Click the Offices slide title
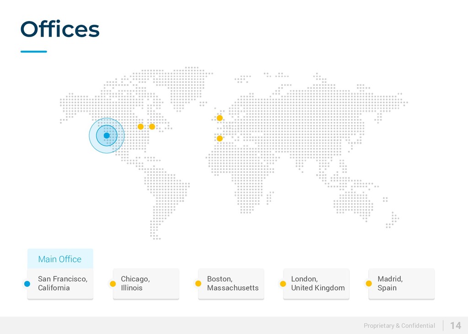Screen dimensions: 468x334 click(x=60, y=29)
